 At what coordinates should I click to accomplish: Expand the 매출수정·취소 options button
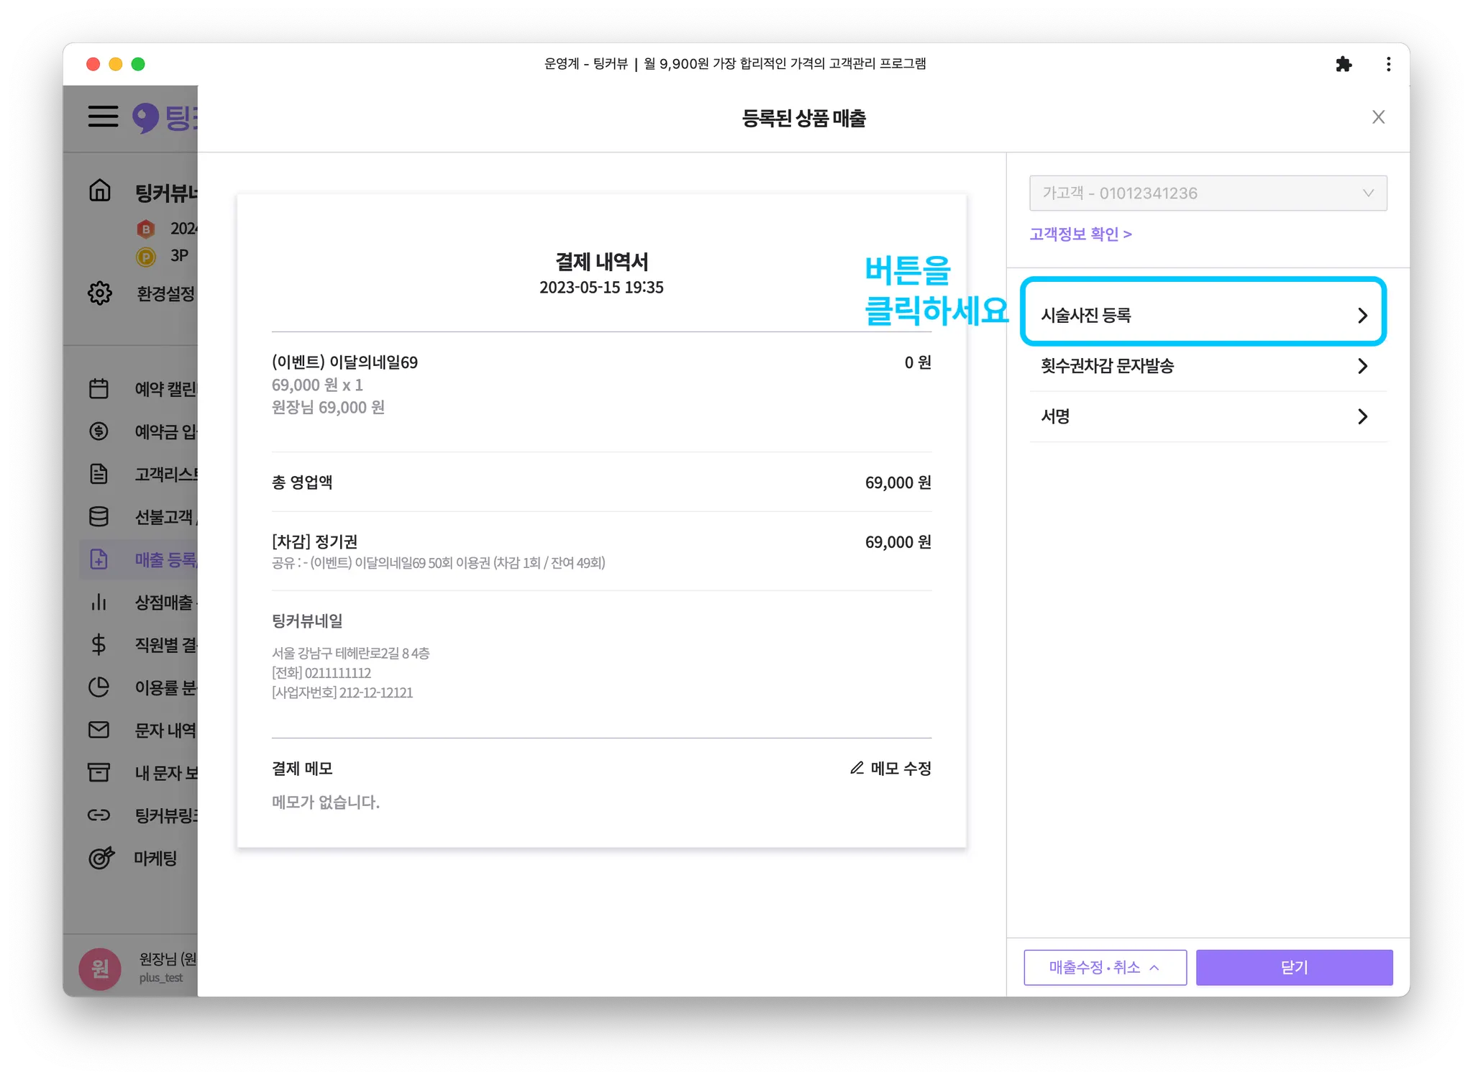pos(1105,968)
